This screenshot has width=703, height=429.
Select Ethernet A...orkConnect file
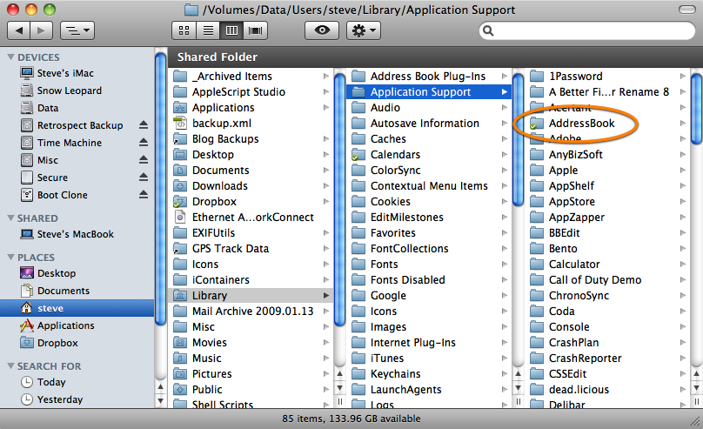point(251,217)
